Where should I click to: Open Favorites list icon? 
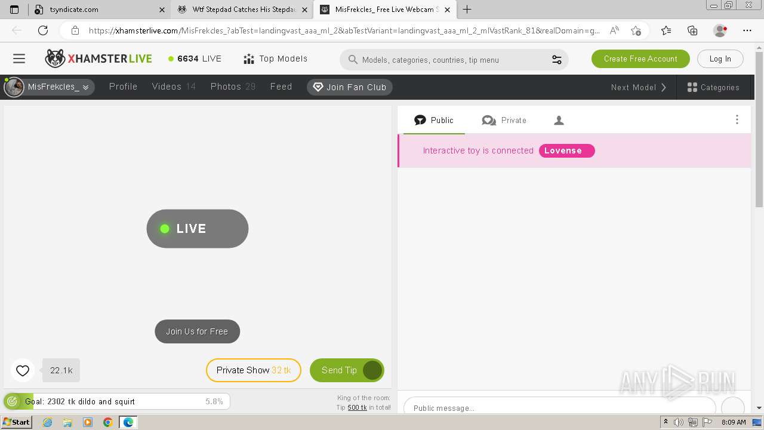[x=666, y=30]
